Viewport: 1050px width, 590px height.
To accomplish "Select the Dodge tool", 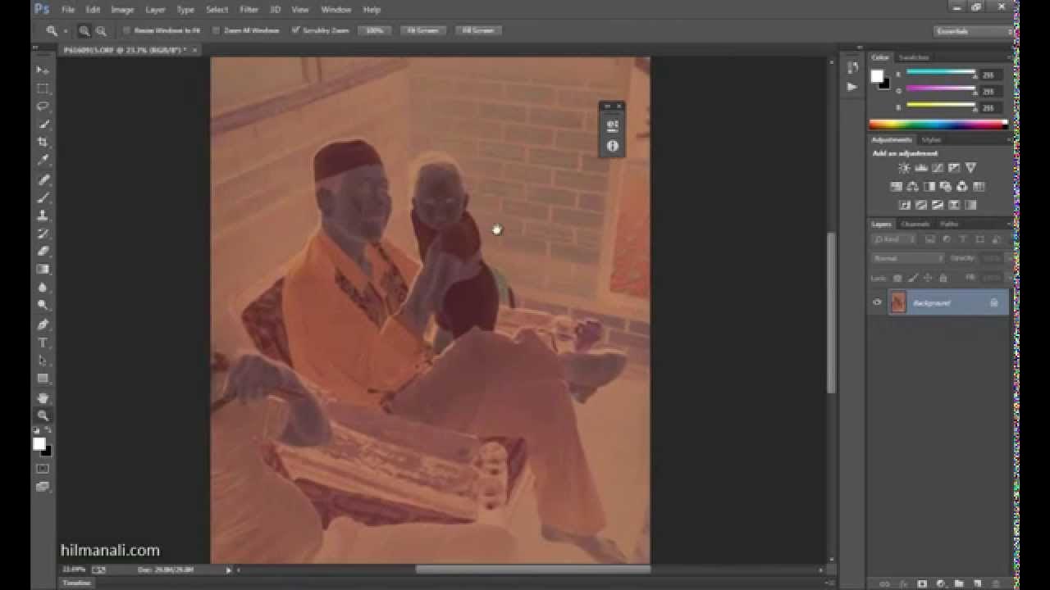I will (x=43, y=306).
